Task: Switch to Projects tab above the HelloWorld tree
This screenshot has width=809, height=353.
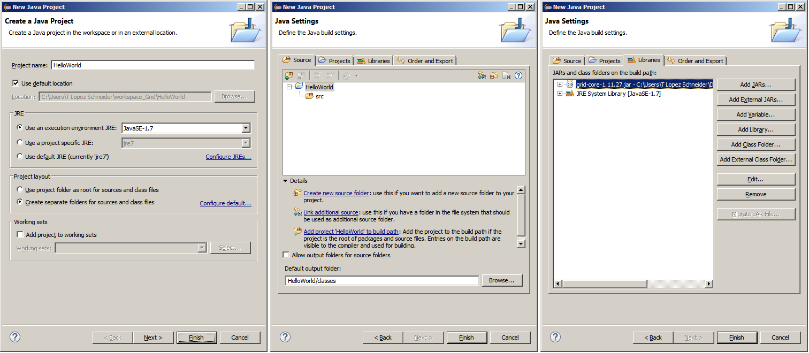Action: (334, 61)
